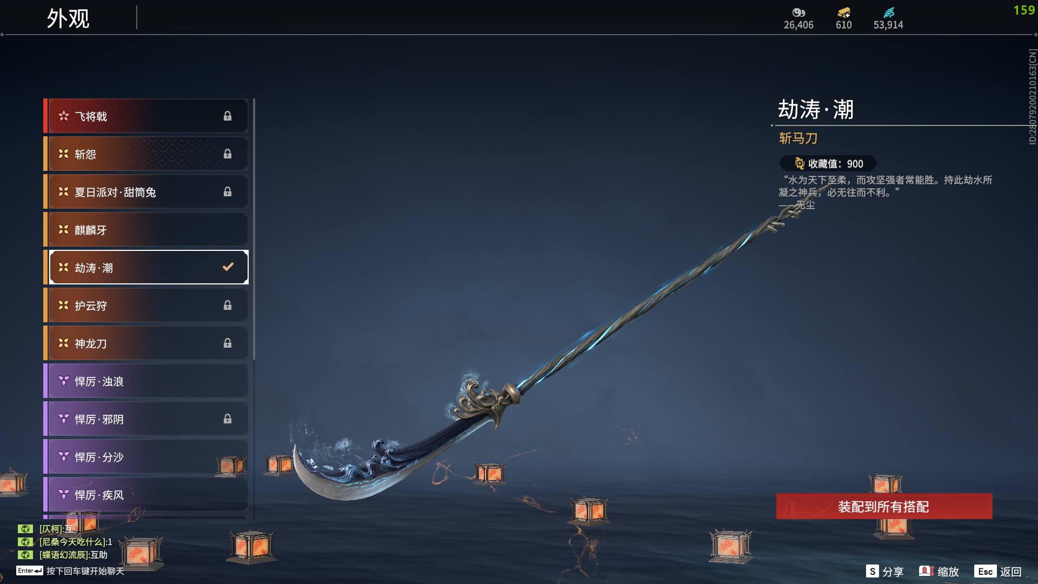Click the silver coin currency icon

[799, 12]
